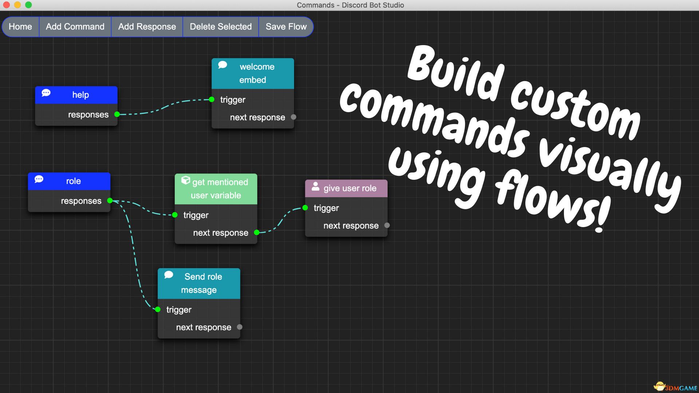
Task: Click the next response port on get mentioned user variable node
Action: [258, 233]
